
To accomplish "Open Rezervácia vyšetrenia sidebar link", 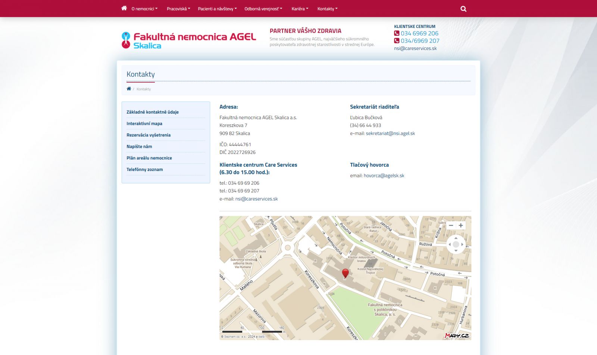I will (x=149, y=135).
